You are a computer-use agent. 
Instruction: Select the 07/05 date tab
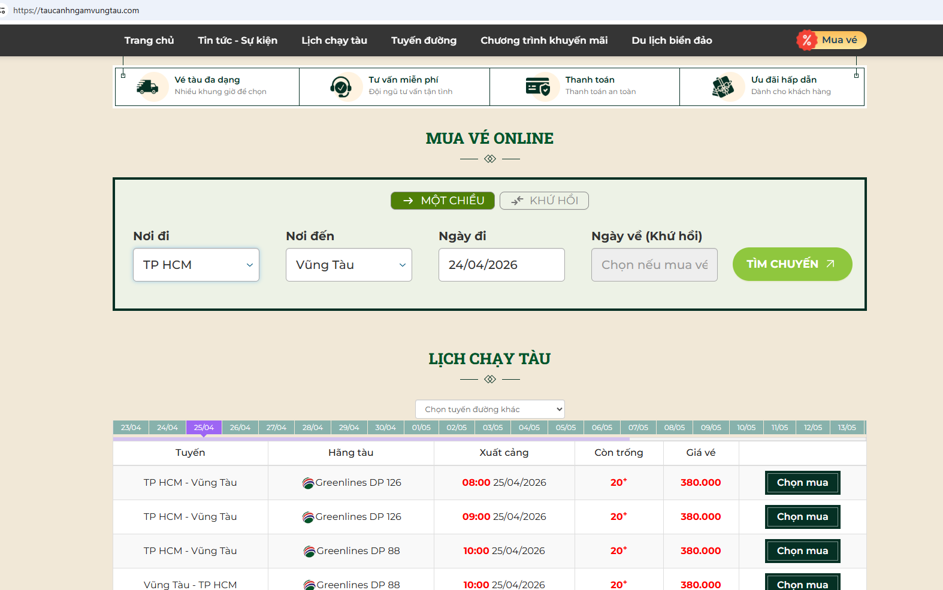pos(638,427)
